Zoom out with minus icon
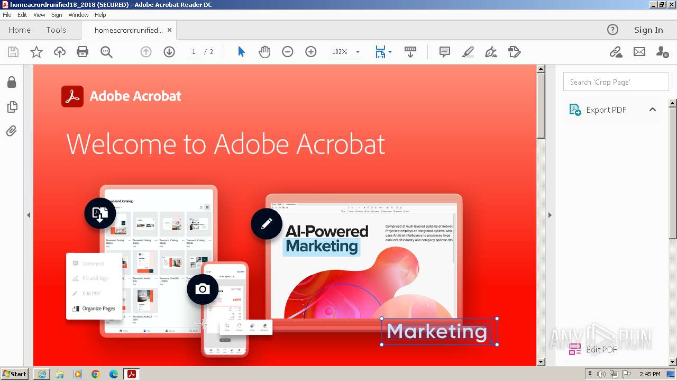677x381 pixels. (x=288, y=52)
